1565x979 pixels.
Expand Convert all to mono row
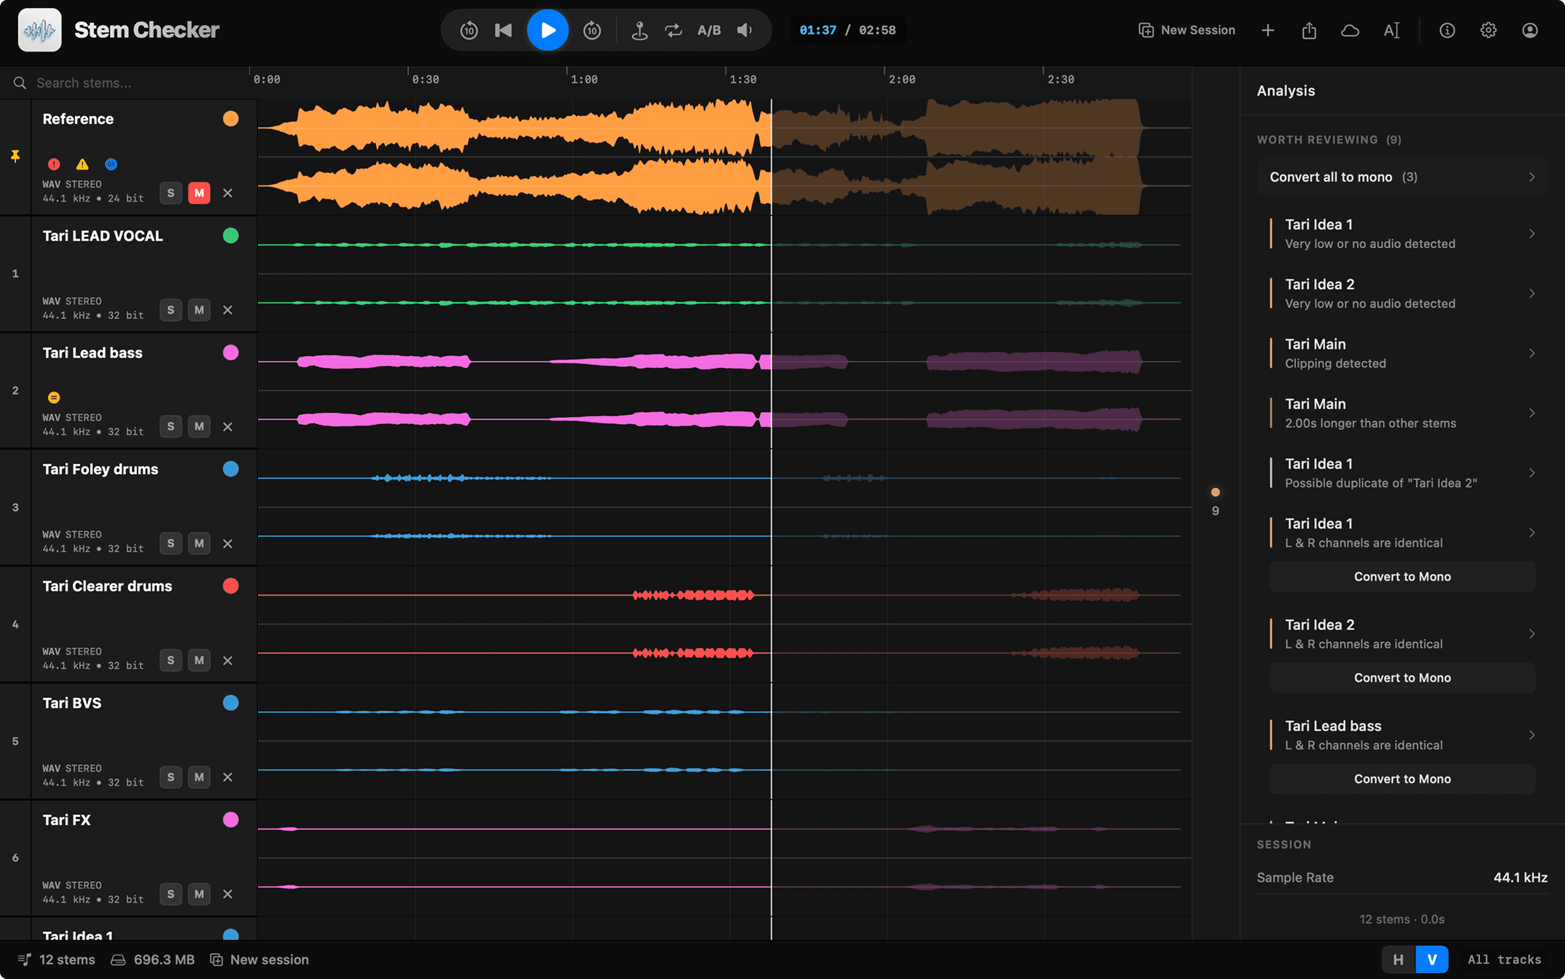(x=1402, y=177)
